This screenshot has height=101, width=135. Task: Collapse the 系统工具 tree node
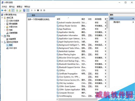point(2,18)
